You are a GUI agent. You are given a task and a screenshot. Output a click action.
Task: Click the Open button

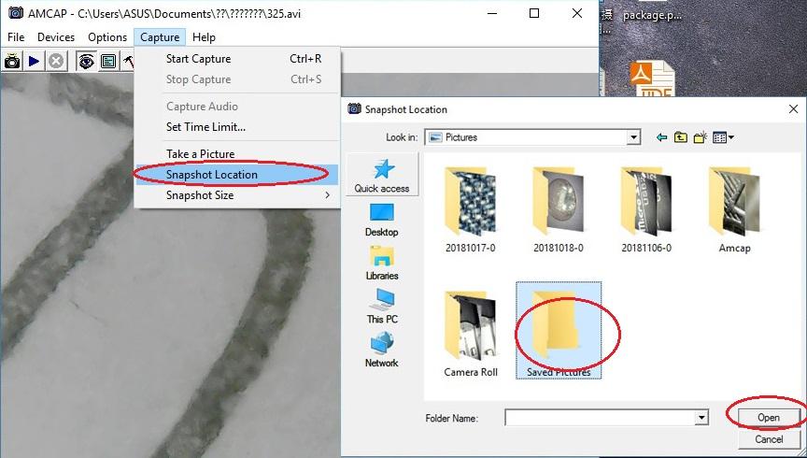tap(769, 417)
